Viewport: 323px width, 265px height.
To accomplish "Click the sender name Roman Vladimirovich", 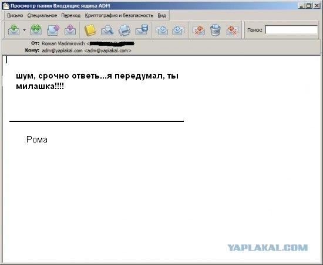I will 63,43.
